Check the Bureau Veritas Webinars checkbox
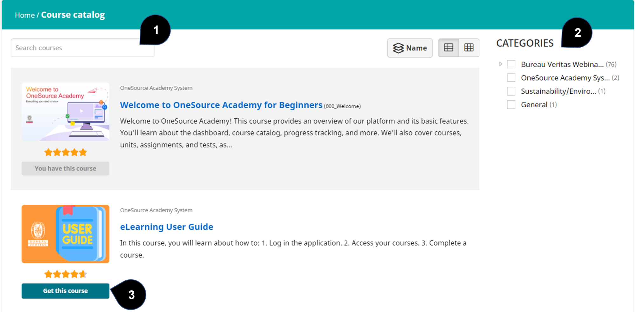 point(511,64)
